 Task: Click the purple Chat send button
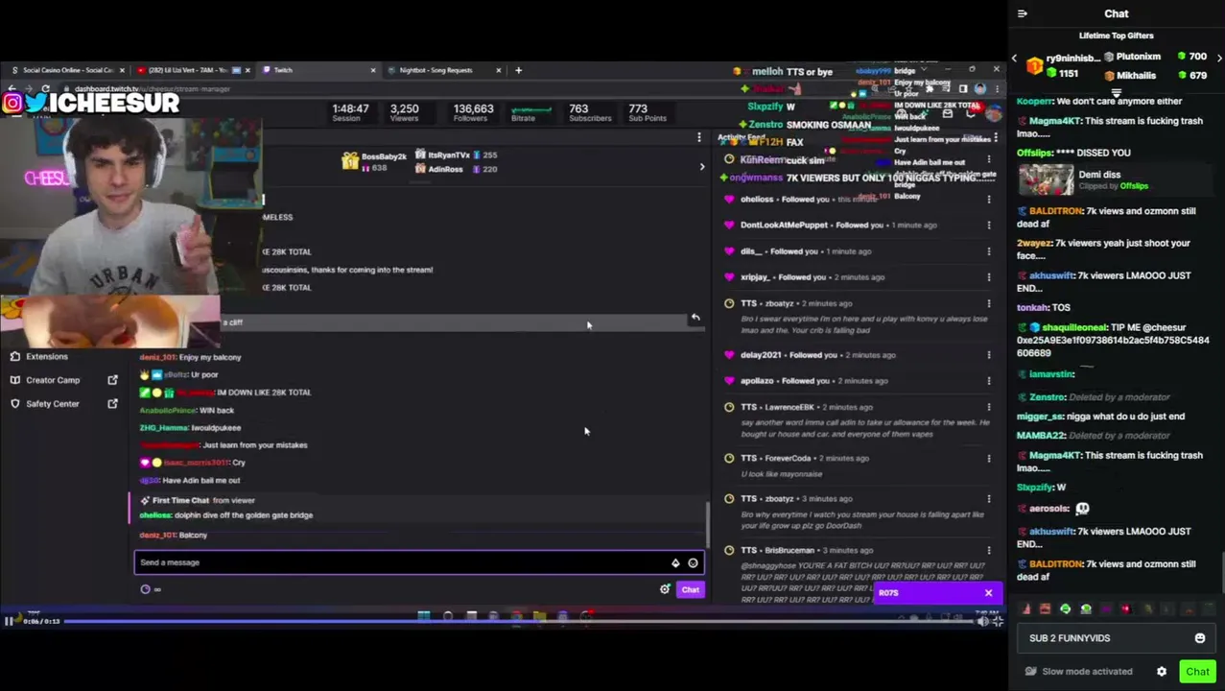690,589
